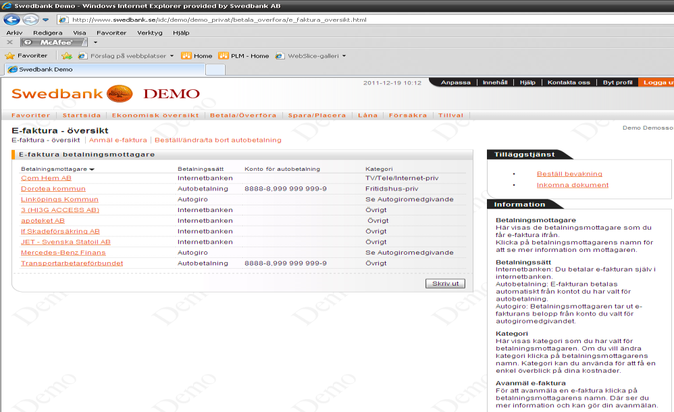Open the WebSlice-galleri bookmark

(308, 56)
